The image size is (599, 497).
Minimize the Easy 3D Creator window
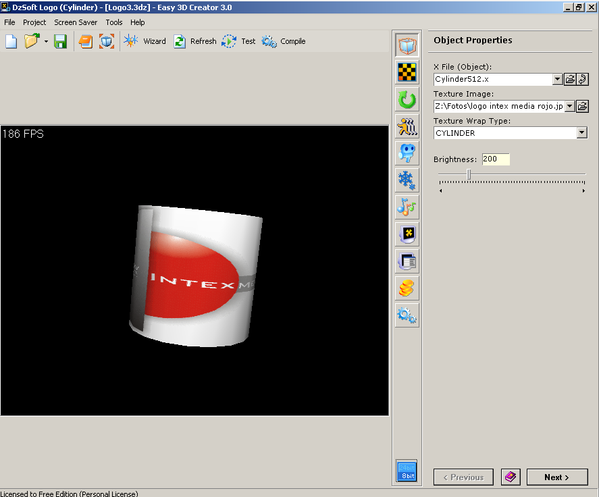click(x=569, y=7)
